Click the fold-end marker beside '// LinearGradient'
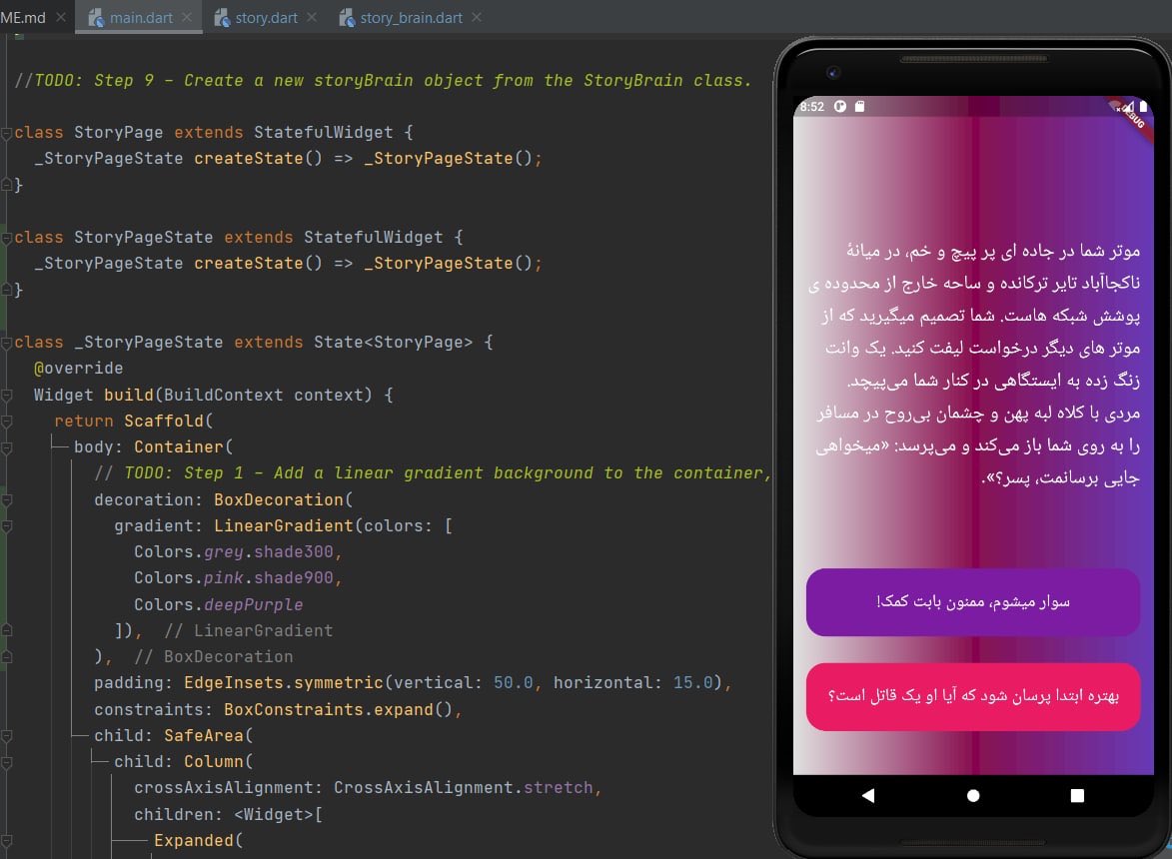Image resolution: width=1172 pixels, height=859 pixels. coord(6,630)
